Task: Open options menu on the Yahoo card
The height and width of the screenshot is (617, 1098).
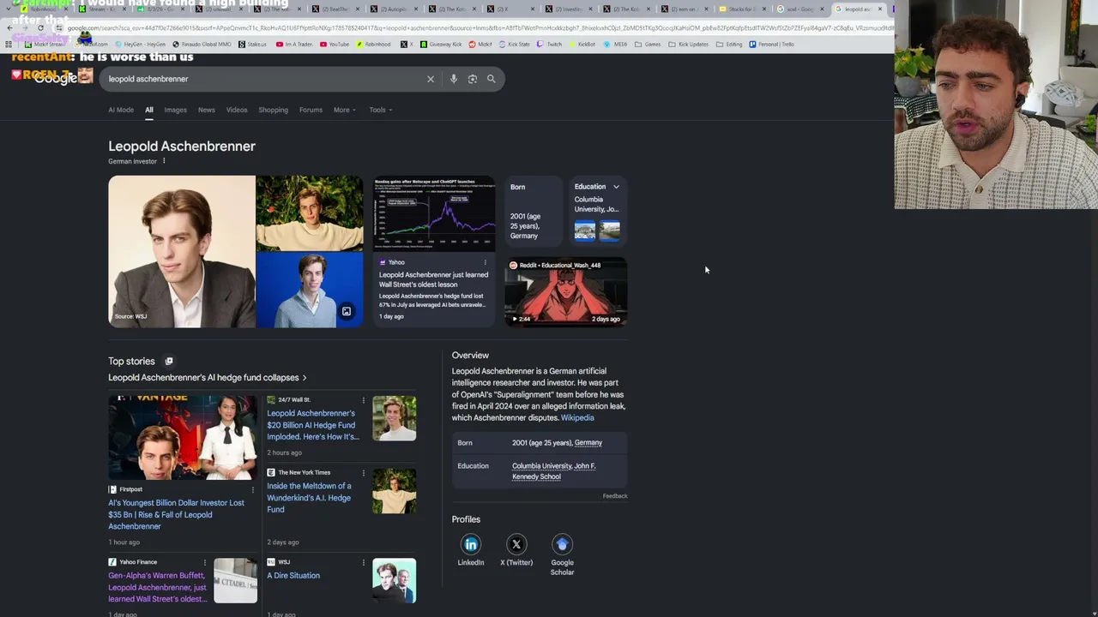Action: pos(486,262)
